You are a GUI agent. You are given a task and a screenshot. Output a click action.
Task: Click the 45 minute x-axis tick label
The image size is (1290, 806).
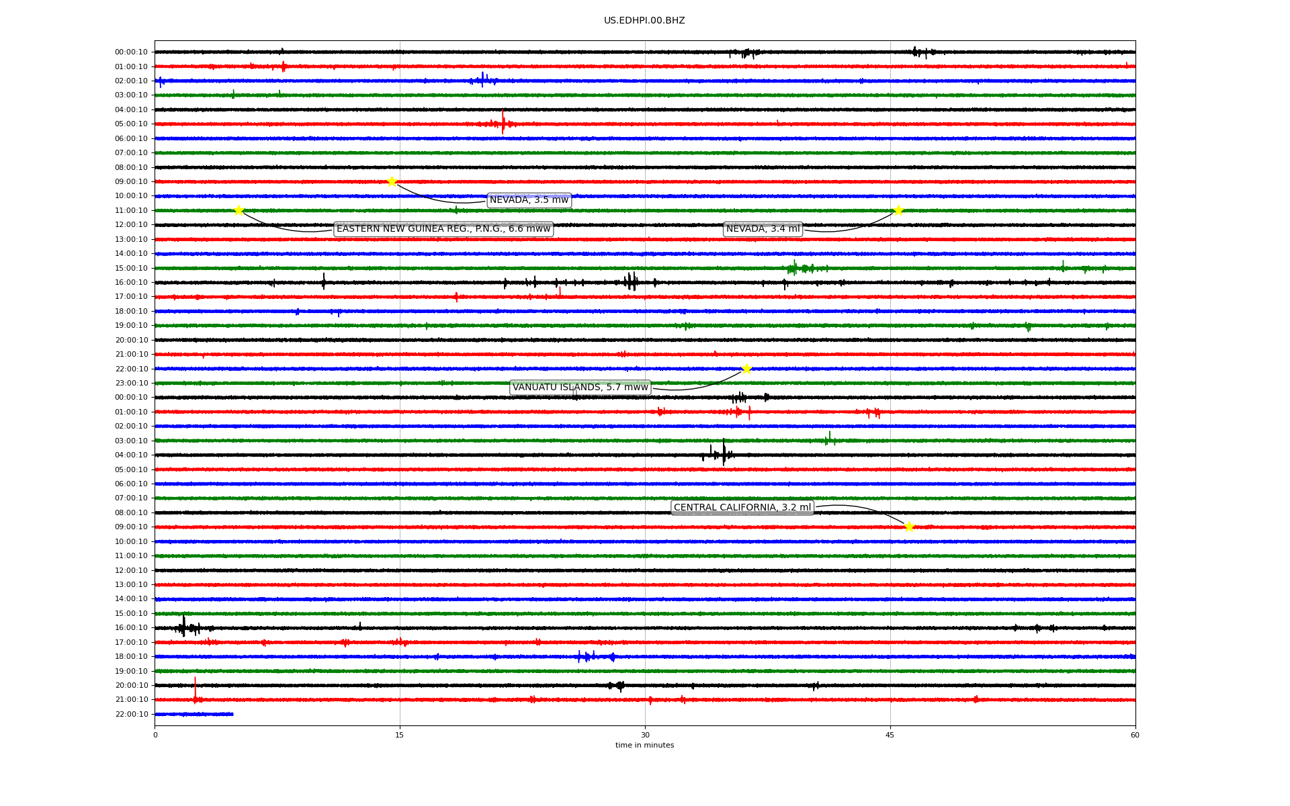[890, 735]
